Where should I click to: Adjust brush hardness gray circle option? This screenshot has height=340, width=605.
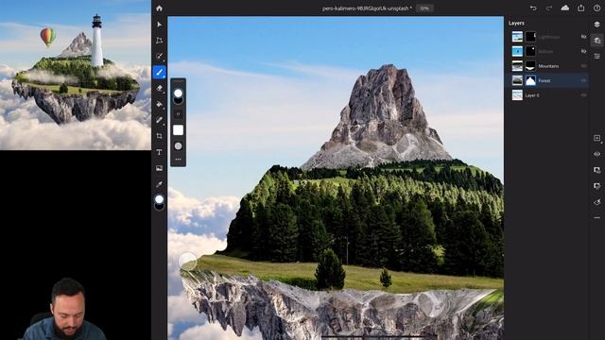179,146
